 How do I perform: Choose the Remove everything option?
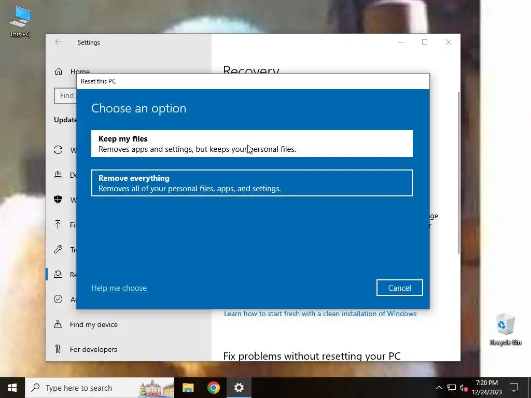[251, 183]
